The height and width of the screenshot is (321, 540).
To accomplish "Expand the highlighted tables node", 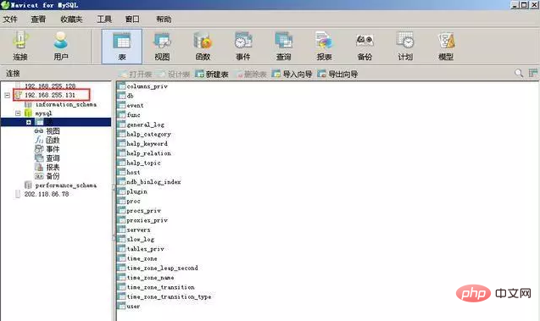I will (29, 122).
